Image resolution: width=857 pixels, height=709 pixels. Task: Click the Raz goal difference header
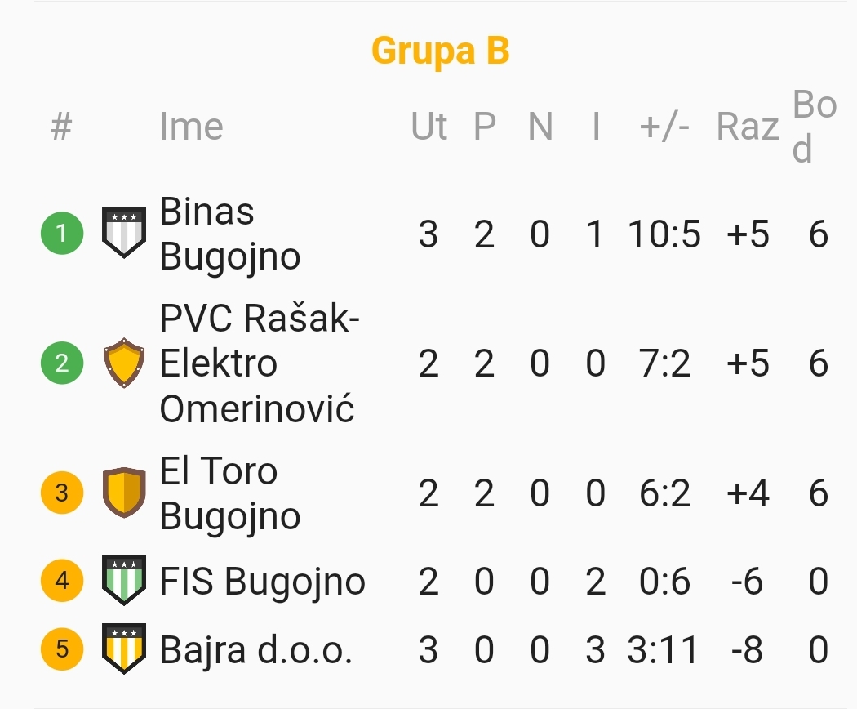click(747, 127)
